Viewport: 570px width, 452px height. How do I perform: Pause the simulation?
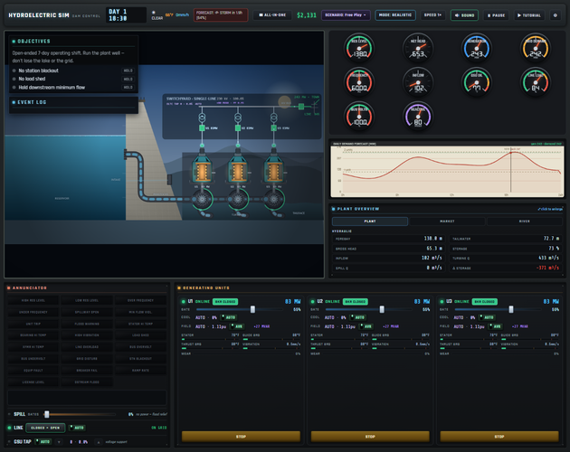coord(496,15)
